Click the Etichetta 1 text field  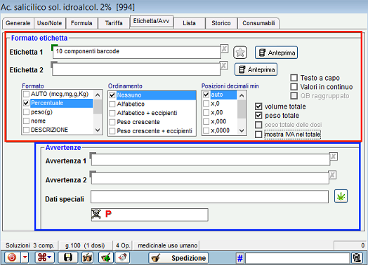[136, 53]
